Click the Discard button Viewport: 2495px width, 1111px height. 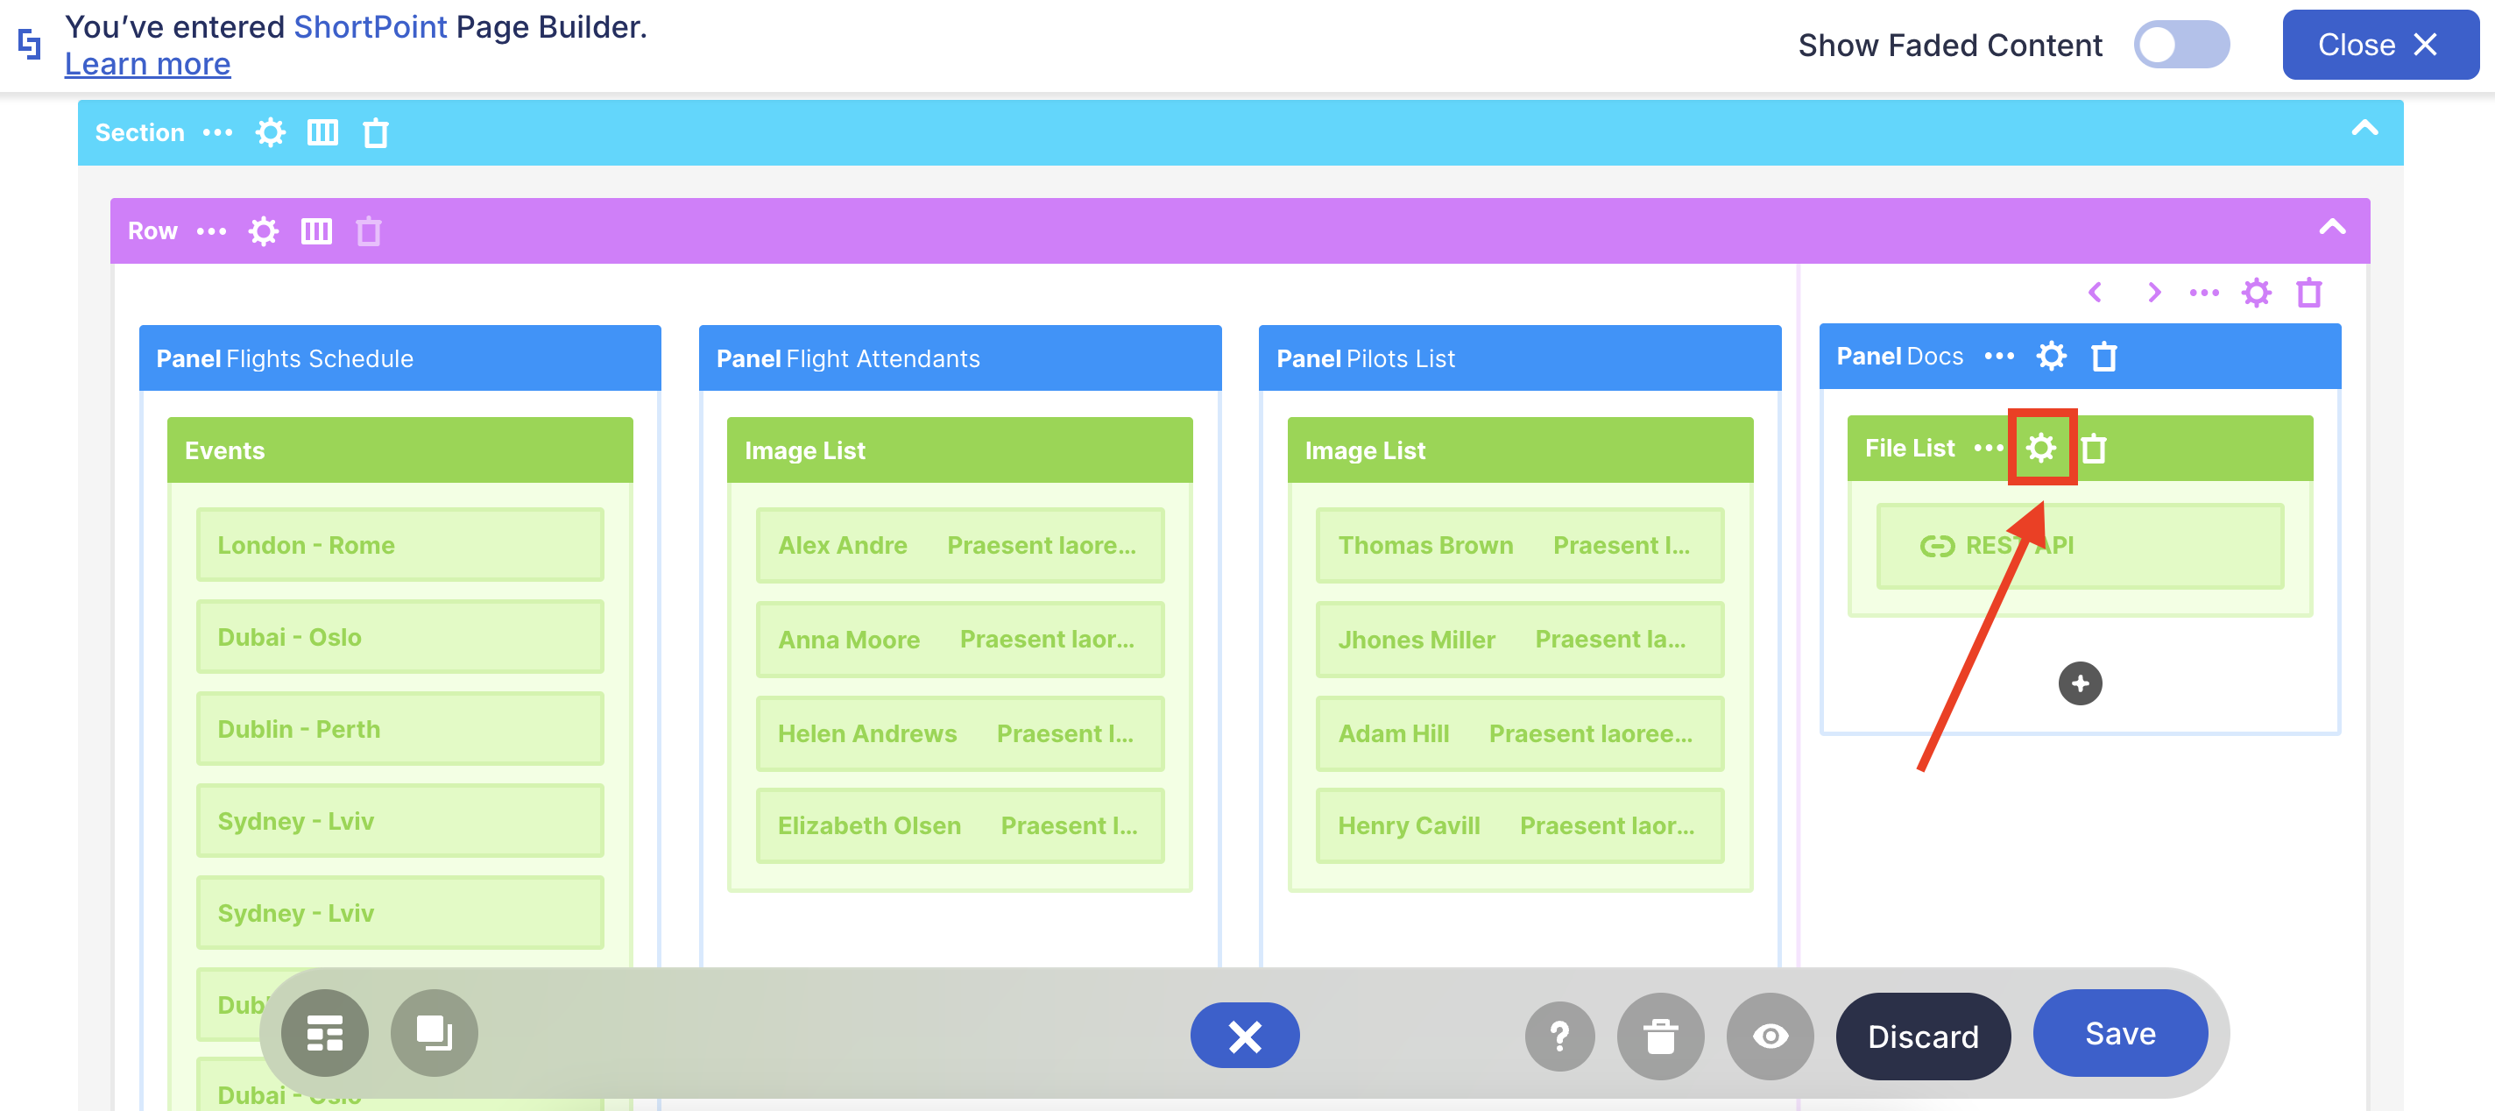tap(1923, 1037)
